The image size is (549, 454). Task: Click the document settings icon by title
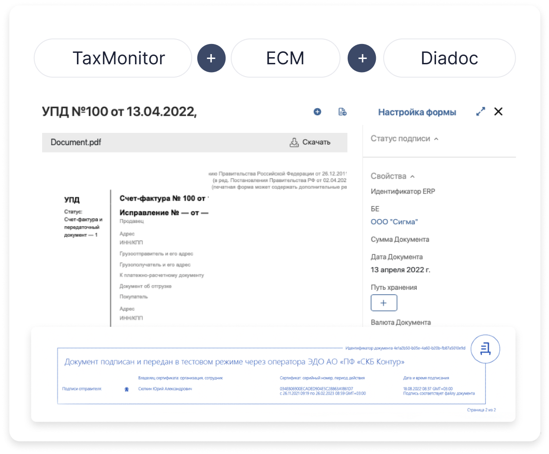pos(342,112)
